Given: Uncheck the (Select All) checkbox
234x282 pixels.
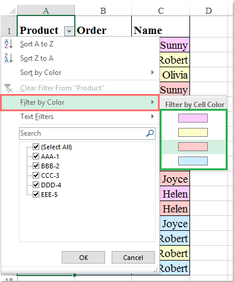Looking at the screenshot, I should click(36, 147).
